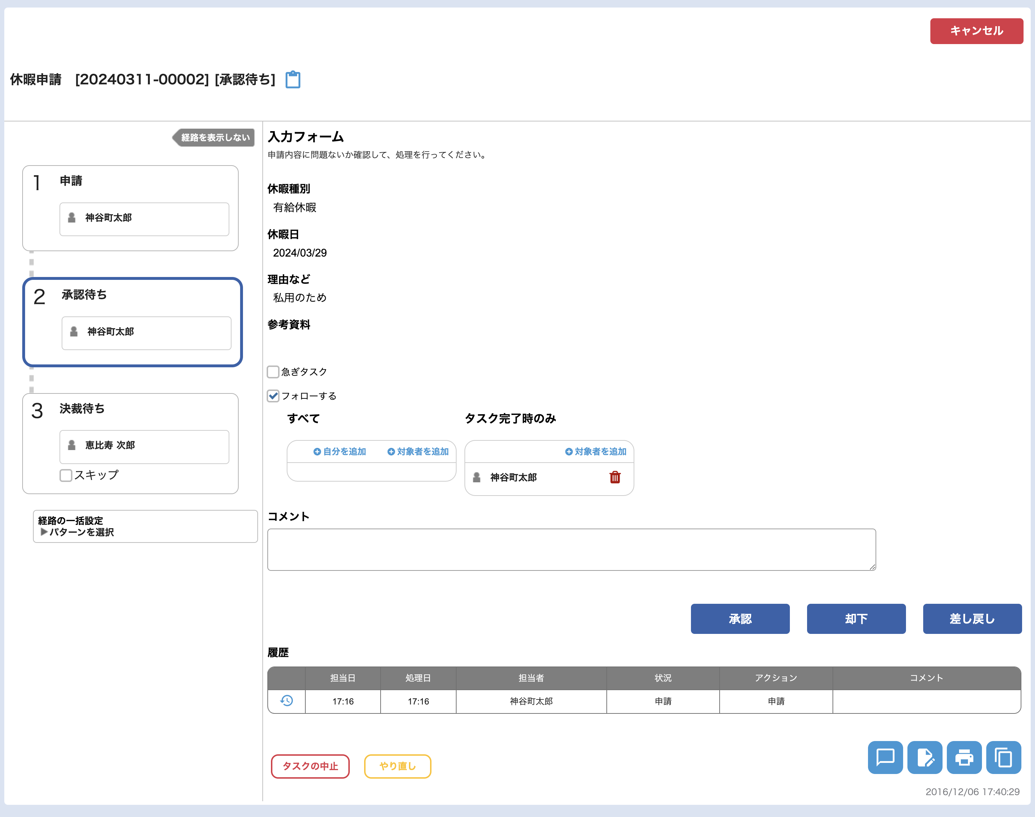Image resolution: width=1035 pixels, height=817 pixels.
Task: Click the comment bubble icon button
Action: point(885,758)
